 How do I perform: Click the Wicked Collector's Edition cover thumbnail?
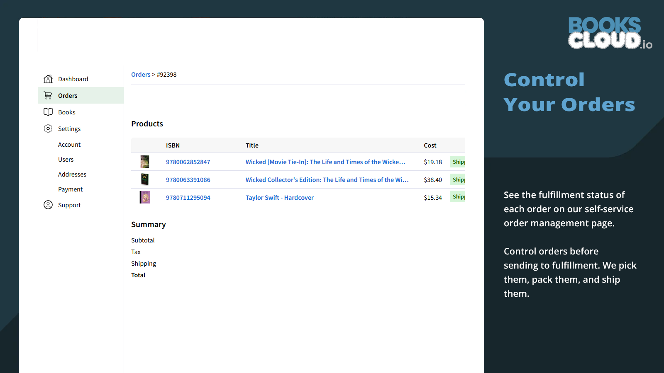click(145, 179)
